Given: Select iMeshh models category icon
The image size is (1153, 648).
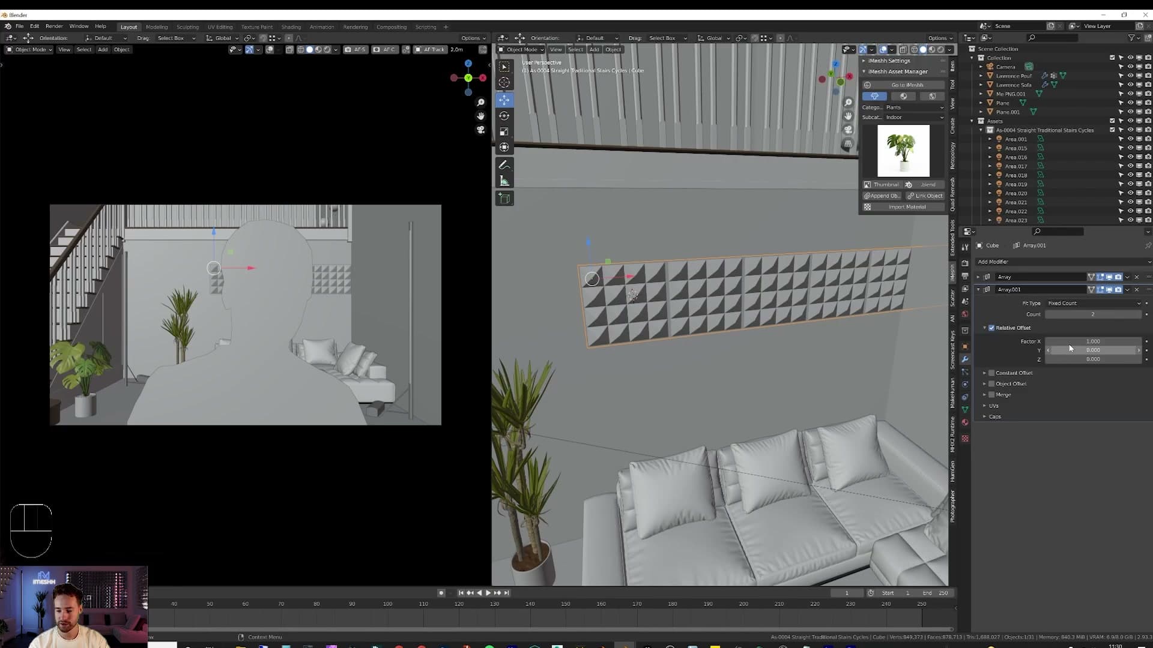Looking at the screenshot, I should coord(874,96).
